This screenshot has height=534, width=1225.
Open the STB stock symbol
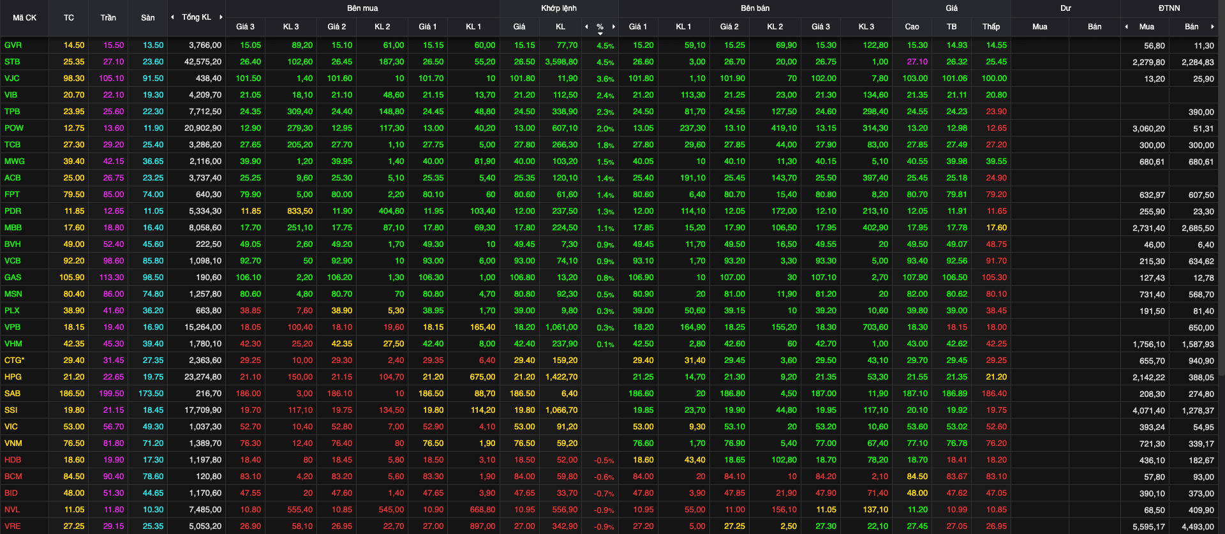tap(12, 62)
